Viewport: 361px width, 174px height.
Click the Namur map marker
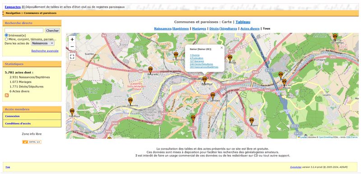point(204,80)
